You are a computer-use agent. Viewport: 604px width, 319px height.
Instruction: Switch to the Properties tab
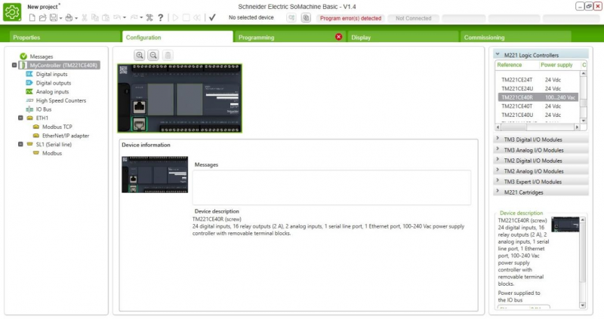coord(63,37)
